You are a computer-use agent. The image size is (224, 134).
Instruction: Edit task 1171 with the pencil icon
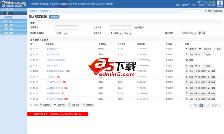click(187, 60)
